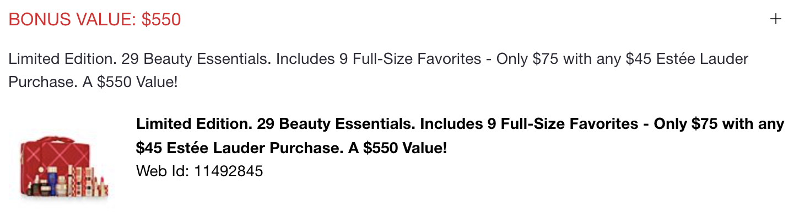Click the words 'BONUS VALUE' in the header
This screenshot has height=217, width=799.
coord(69,19)
